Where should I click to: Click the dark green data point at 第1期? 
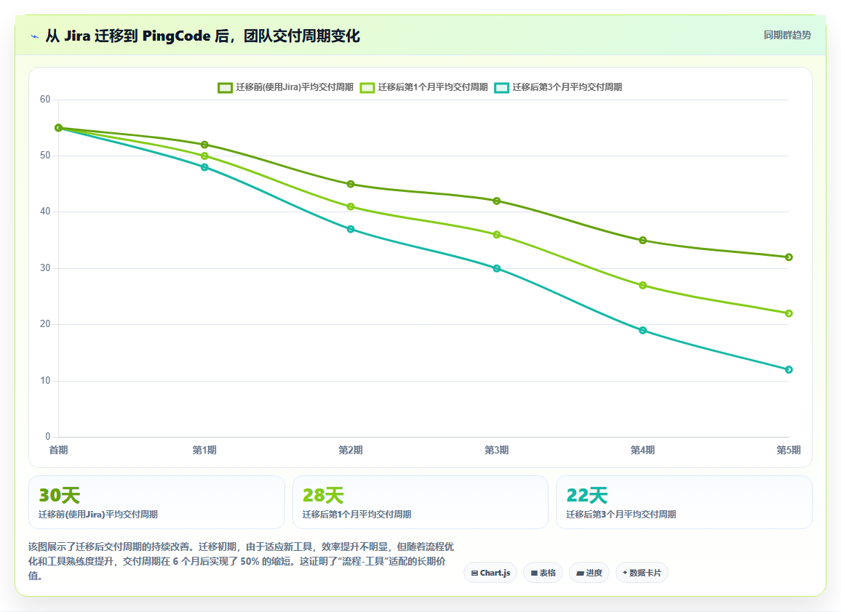coord(204,145)
